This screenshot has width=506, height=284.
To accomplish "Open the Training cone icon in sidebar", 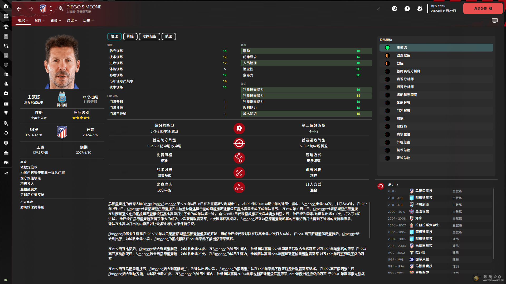I will coord(6,84).
